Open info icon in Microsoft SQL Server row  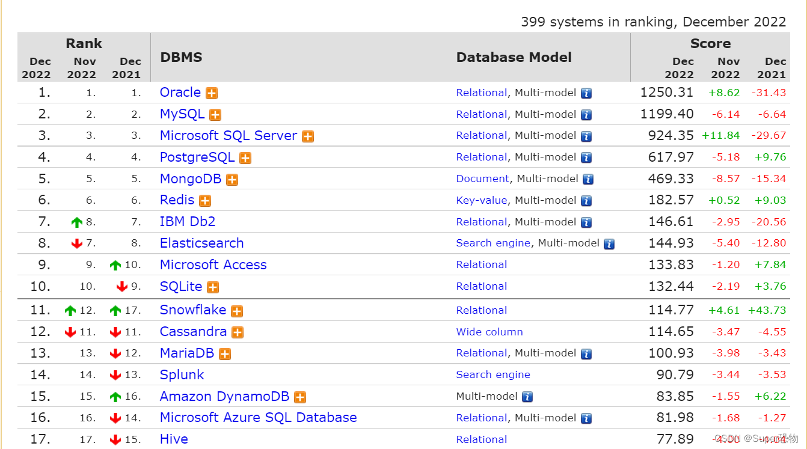pyautogui.click(x=586, y=136)
